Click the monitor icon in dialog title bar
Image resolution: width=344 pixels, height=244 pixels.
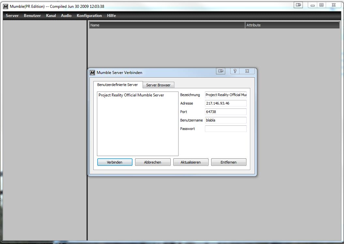[221, 71]
